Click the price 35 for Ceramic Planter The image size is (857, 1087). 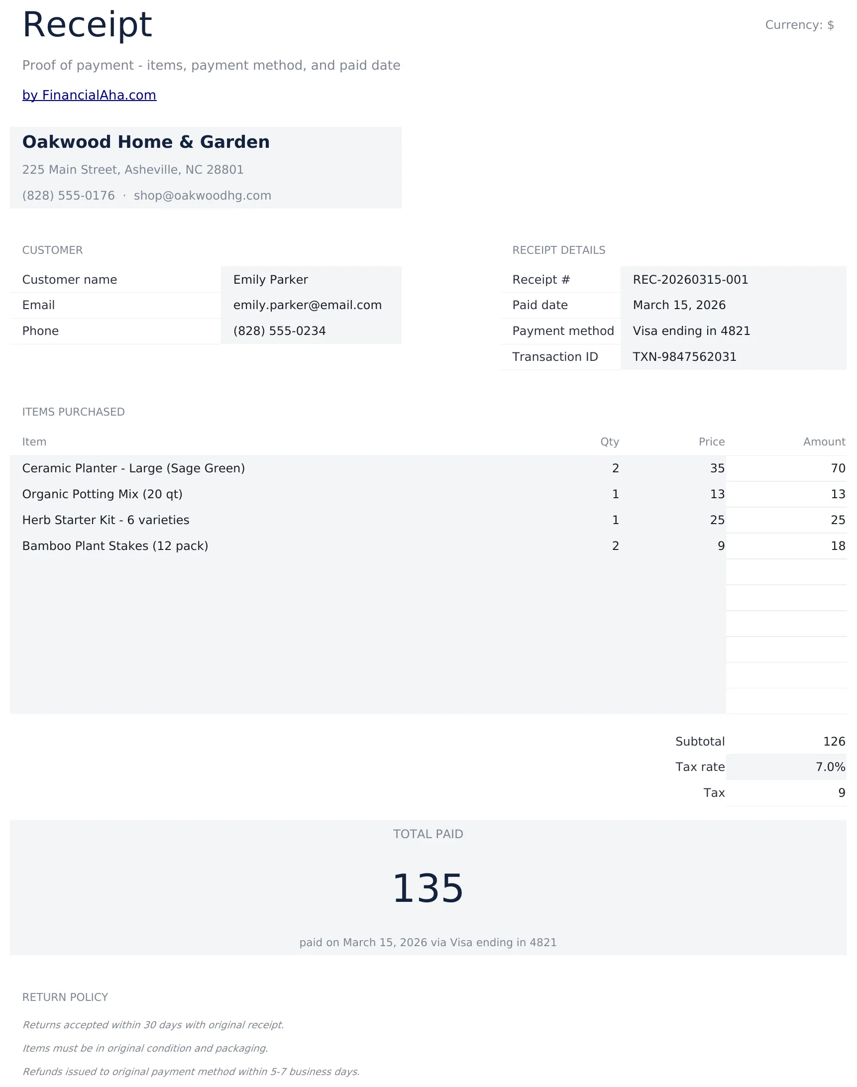point(717,468)
